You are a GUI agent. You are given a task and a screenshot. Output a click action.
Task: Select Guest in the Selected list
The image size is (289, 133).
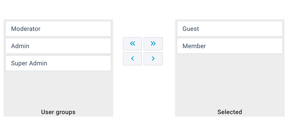point(230,29)
